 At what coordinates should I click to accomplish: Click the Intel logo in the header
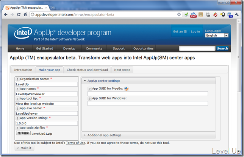(x=23, y=33)
